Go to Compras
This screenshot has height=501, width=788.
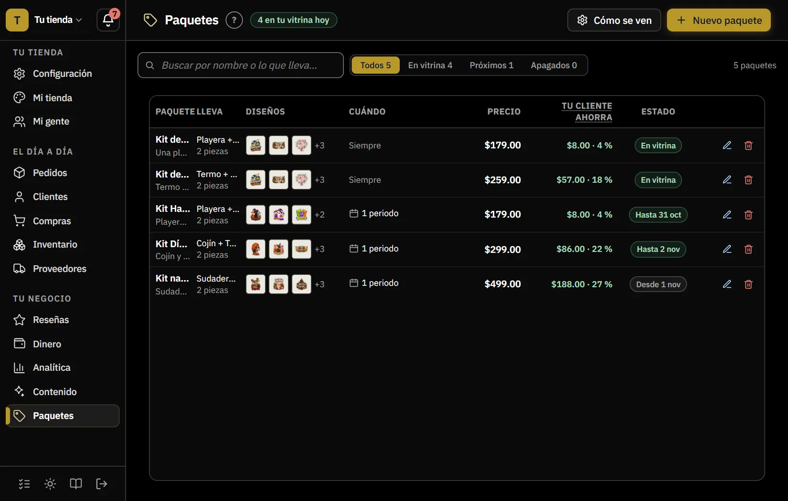coord(63,221)
